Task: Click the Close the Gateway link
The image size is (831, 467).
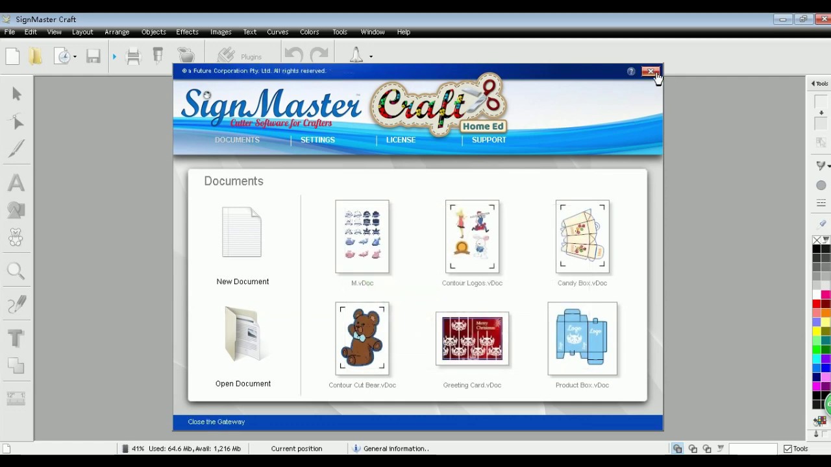Action: 216,422
